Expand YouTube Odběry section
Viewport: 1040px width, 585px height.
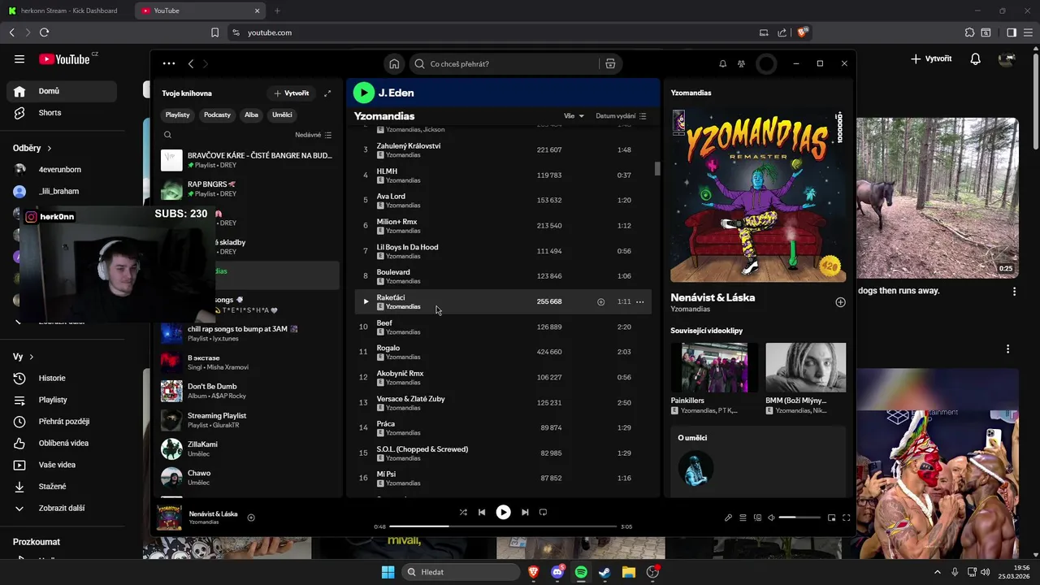click(x=32, y=149)
